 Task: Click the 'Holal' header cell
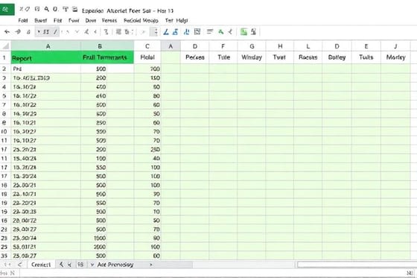(x=147, y=57)
